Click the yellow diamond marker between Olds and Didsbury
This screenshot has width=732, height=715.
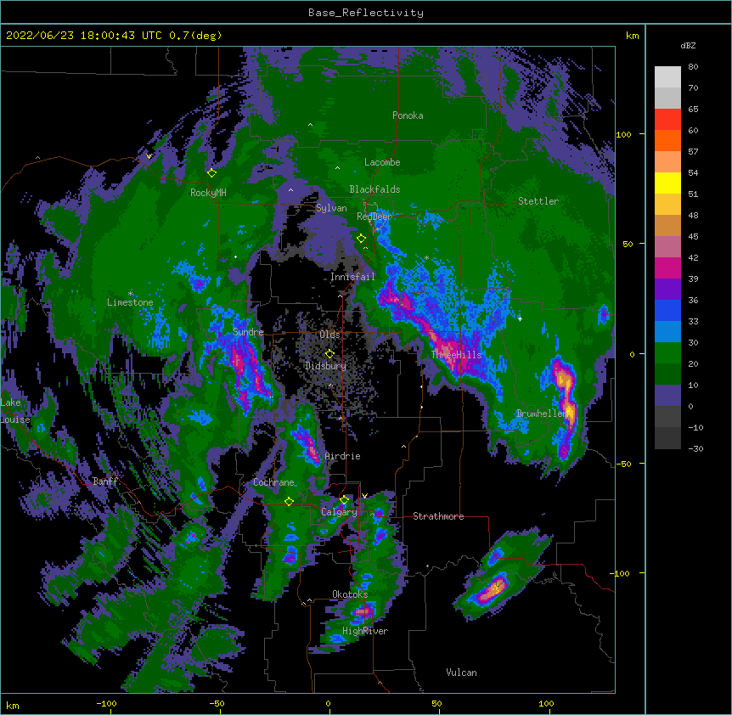[x=329, y=354]
